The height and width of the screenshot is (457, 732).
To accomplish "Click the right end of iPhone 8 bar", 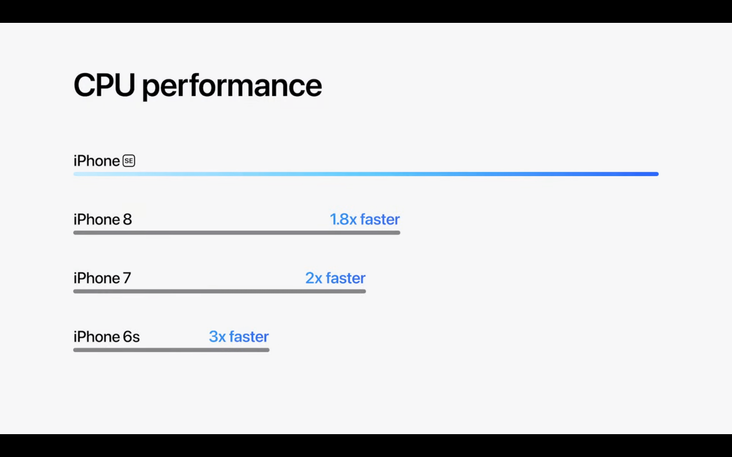I will (396, 232).
